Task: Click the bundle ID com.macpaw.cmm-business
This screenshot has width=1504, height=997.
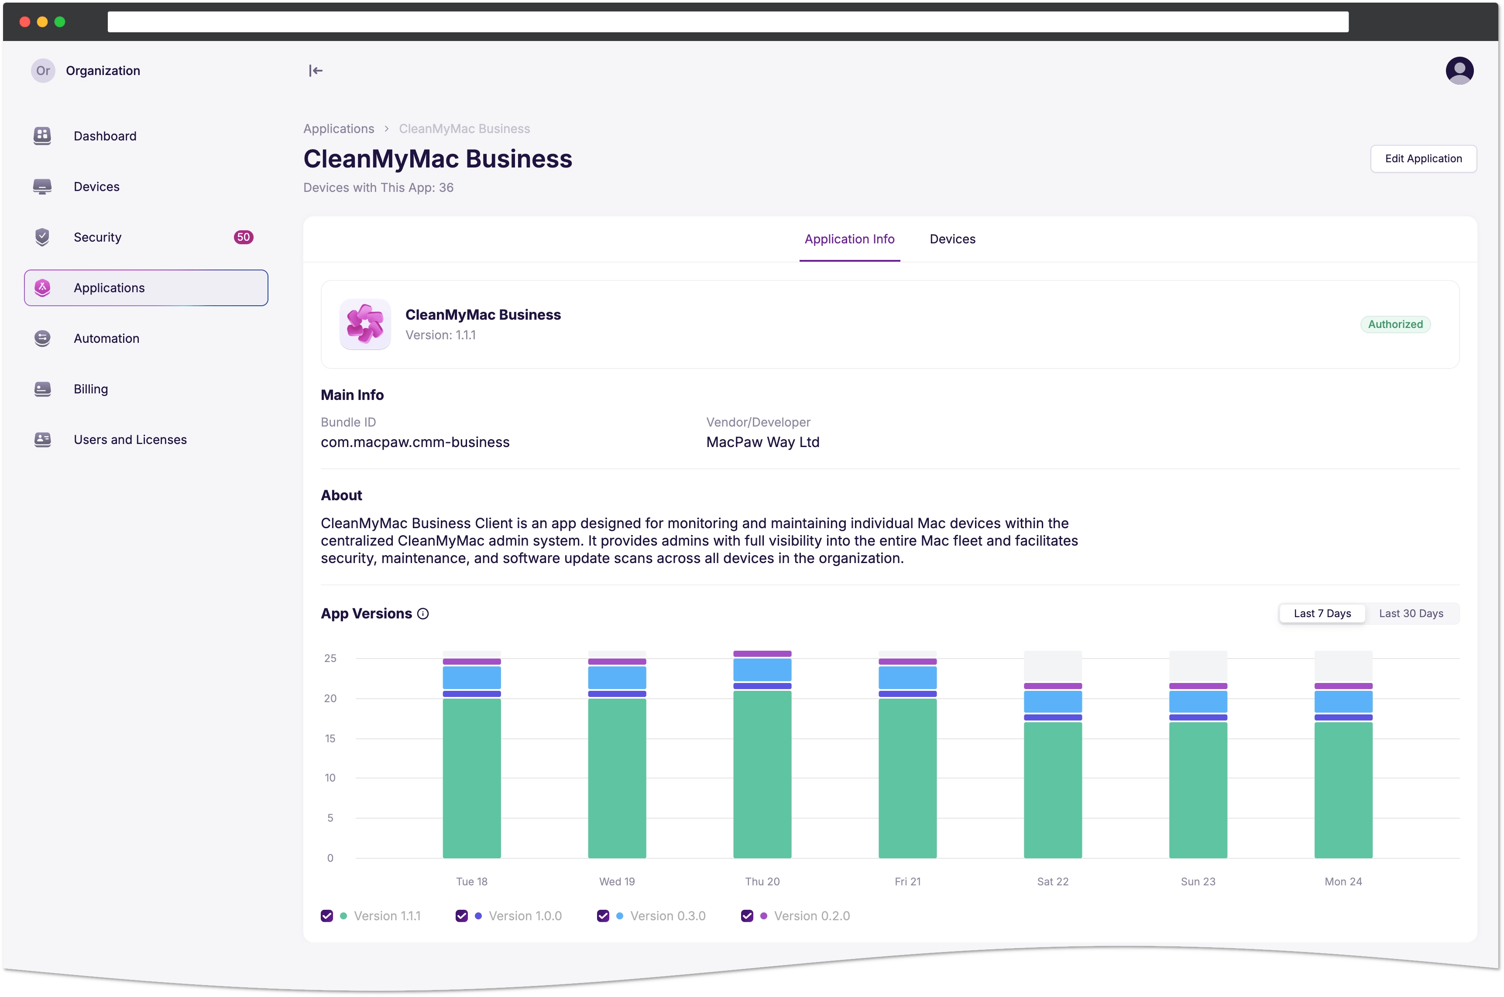Action: 415,442
